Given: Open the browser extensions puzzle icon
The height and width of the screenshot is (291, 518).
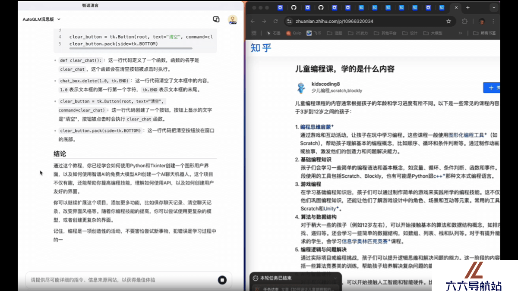Looking at the screenshot, I should 465,21.
